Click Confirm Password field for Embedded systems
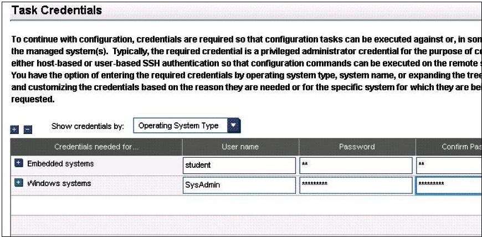This screenshot has height=237, width=482. [449, 166]
